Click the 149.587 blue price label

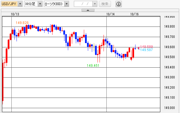pos(146,50)
